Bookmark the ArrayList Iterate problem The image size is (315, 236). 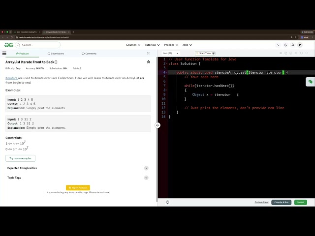pyautogui.click(x=56, y=62)
